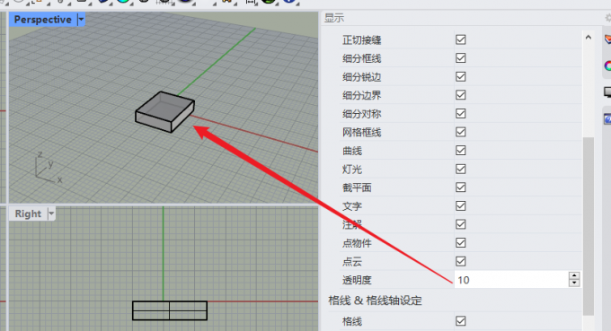
Task: Click the 透明度 label
Action: [357, 280]
